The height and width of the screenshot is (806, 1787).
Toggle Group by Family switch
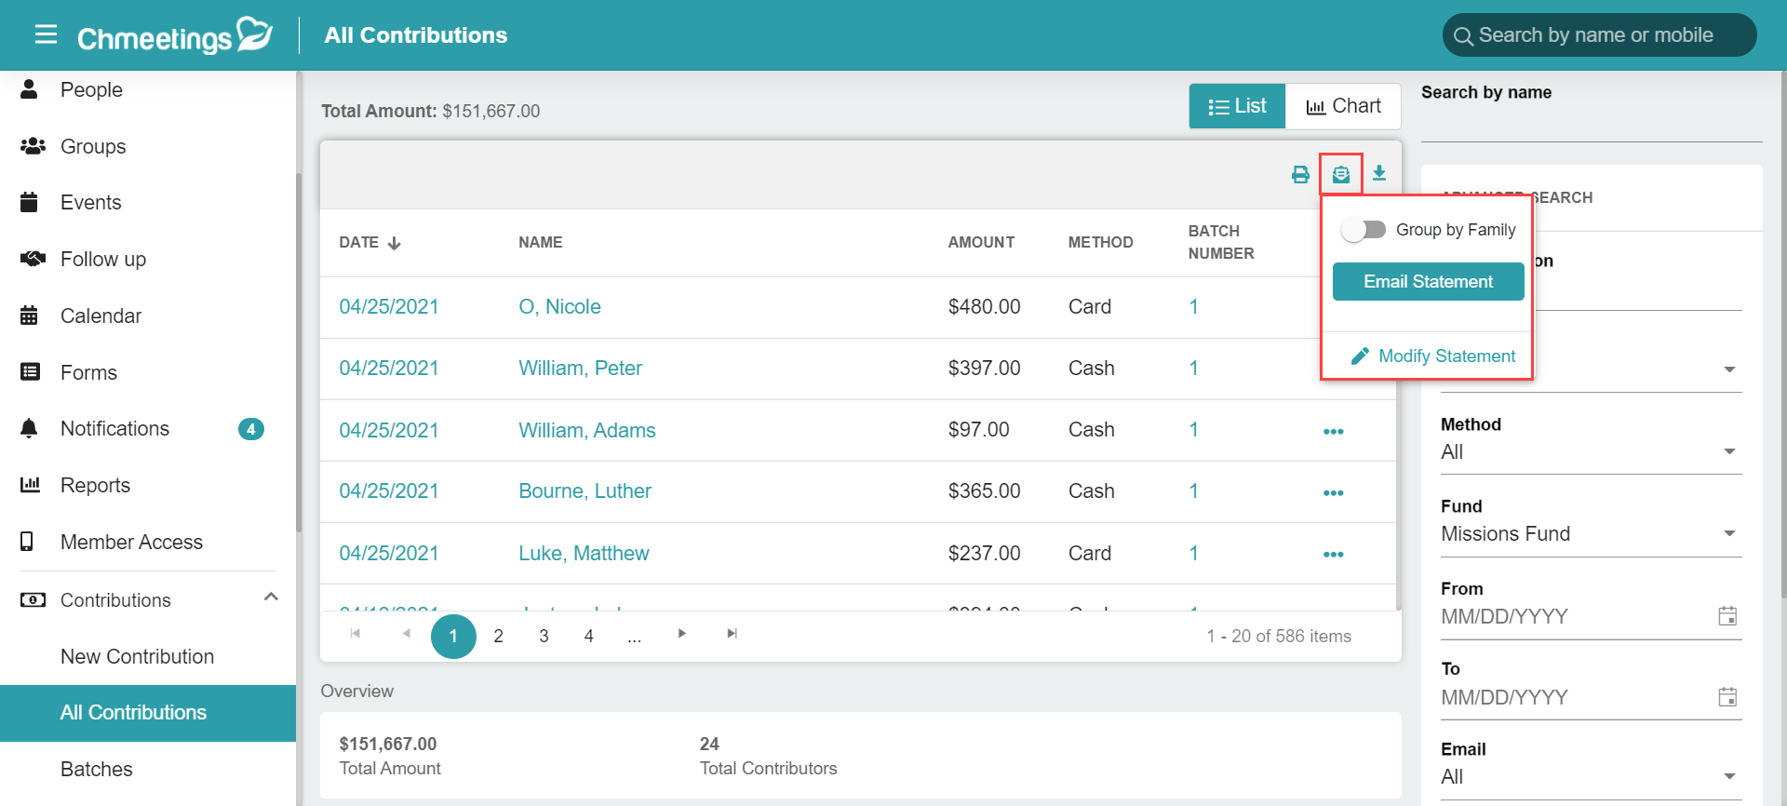1364,229
